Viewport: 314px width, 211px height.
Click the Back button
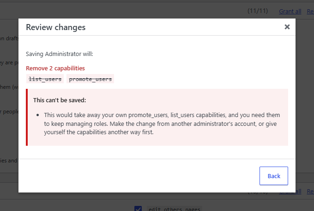274,176
